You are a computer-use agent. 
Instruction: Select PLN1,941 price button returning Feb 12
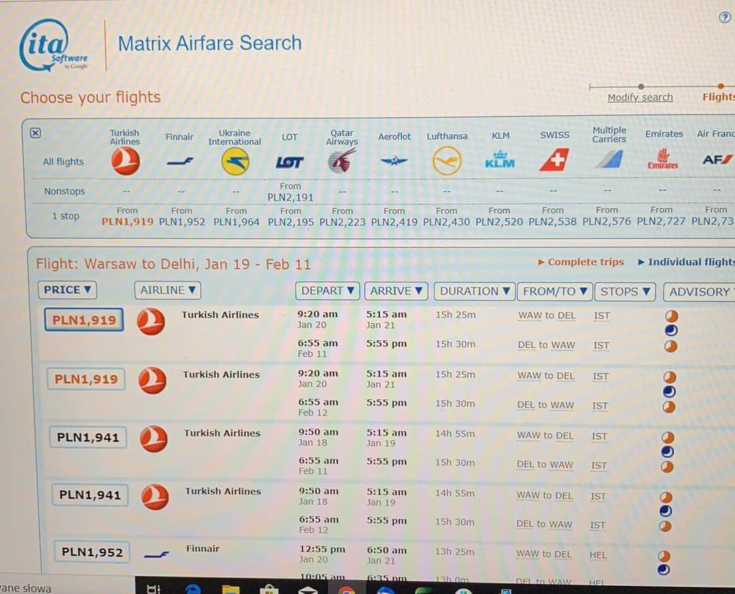point(90,495)
